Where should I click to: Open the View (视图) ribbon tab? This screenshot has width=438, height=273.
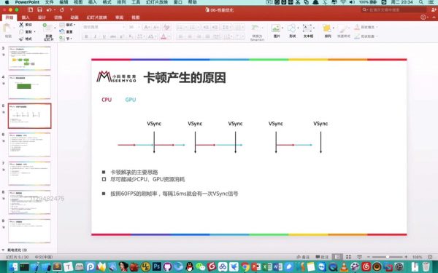tap(136, 17)
